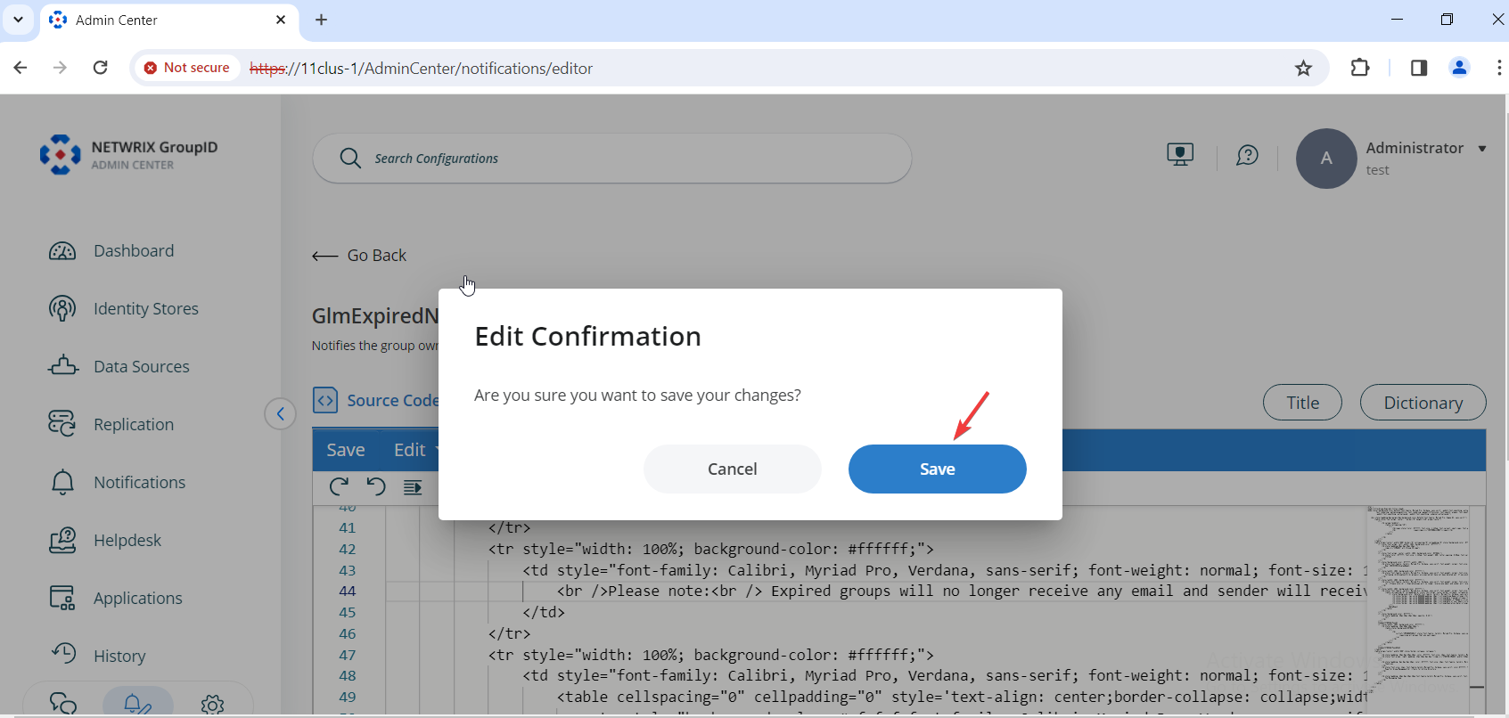The height and width of the screenshot is (718, 1509).
Task: Cancel the Edit Confirmation dialog
Action: pos(732,469)
